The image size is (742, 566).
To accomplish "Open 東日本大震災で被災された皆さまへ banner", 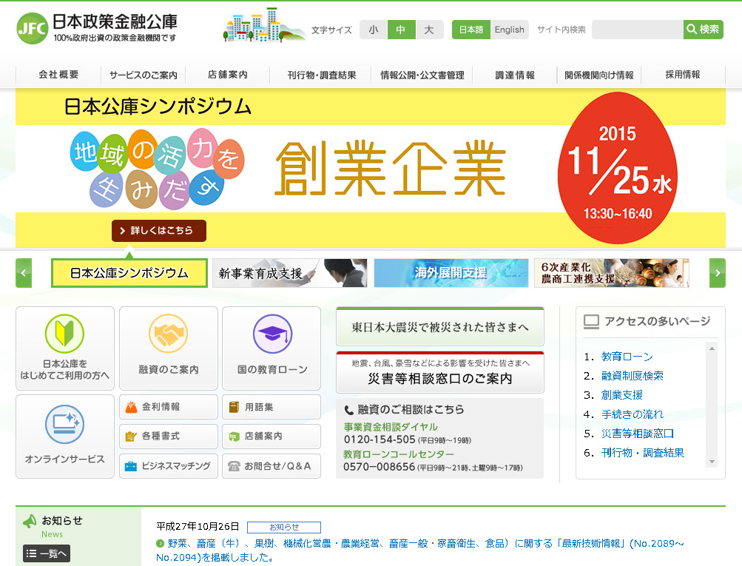I will point(440,326).
